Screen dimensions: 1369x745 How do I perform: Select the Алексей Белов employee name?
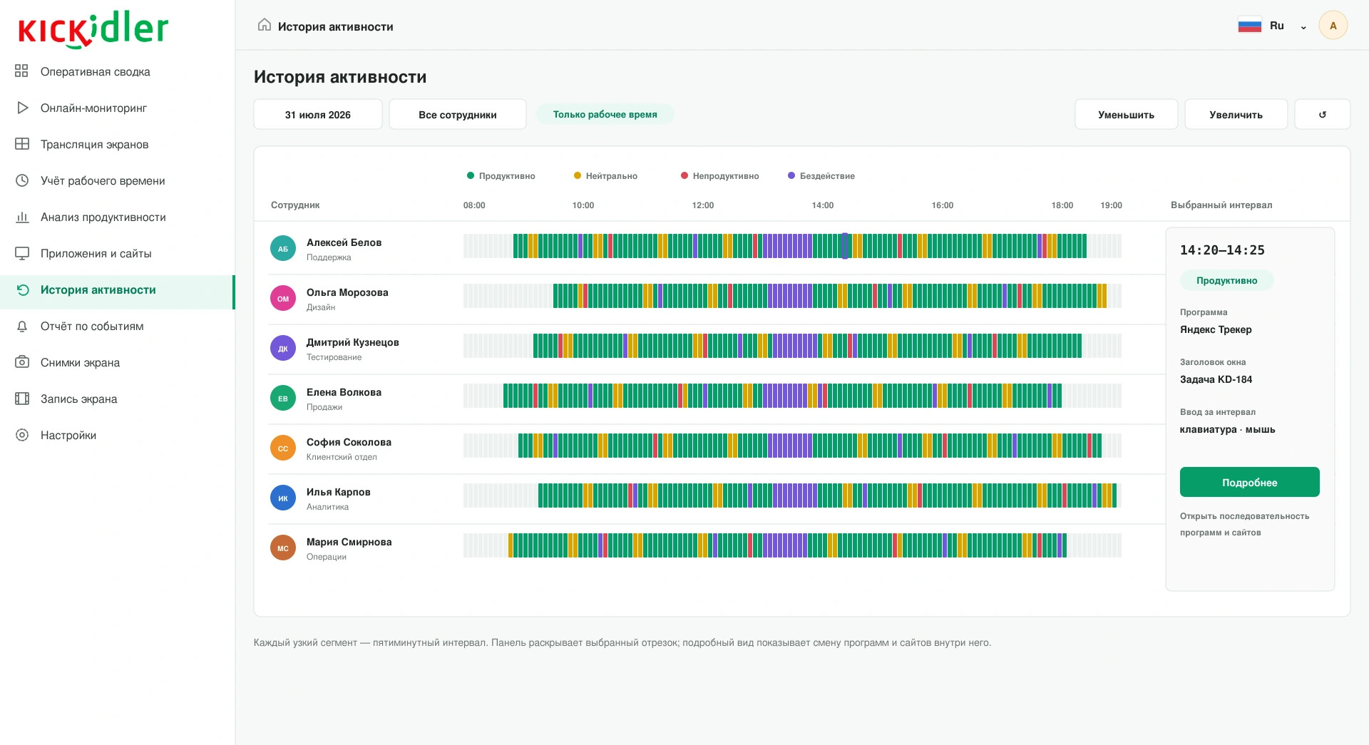point(344,242)
